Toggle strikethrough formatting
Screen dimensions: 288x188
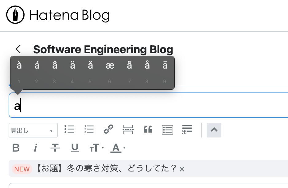tap(55, 148)
